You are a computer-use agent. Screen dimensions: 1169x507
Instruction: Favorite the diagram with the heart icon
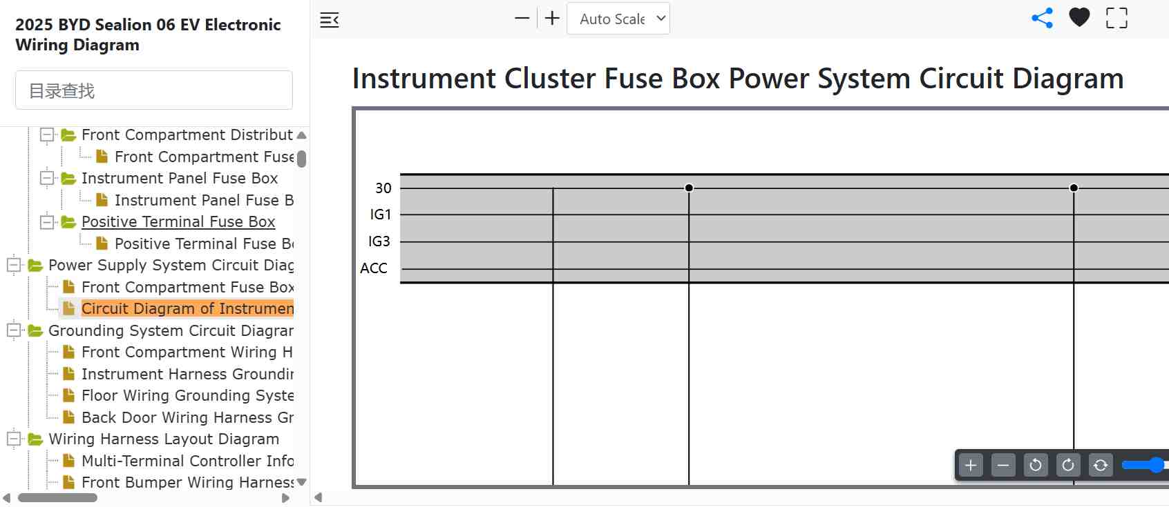1079,18
